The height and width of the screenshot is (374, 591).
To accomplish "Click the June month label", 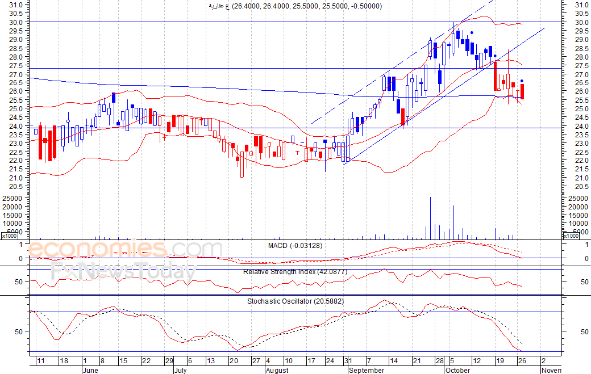I will pyautogui.click(x=90, y=370).
